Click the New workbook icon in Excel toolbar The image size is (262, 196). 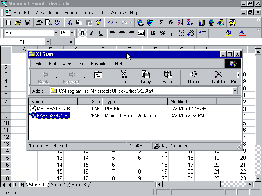(8, 22)
